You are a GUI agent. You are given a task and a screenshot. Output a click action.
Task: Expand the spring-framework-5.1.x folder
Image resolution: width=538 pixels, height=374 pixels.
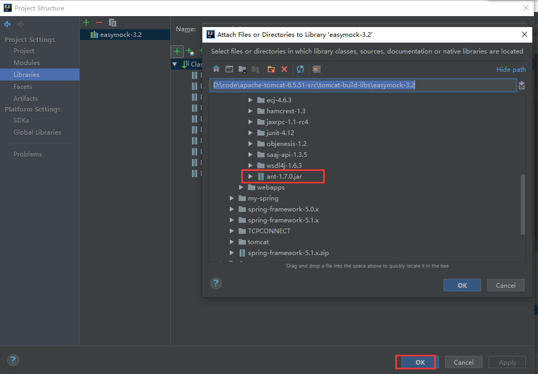pos(232,220)
